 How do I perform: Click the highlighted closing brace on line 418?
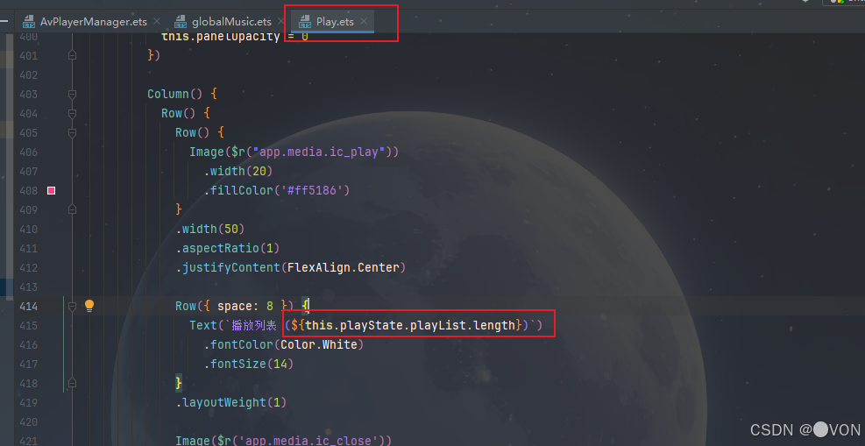tap(179, 383)
